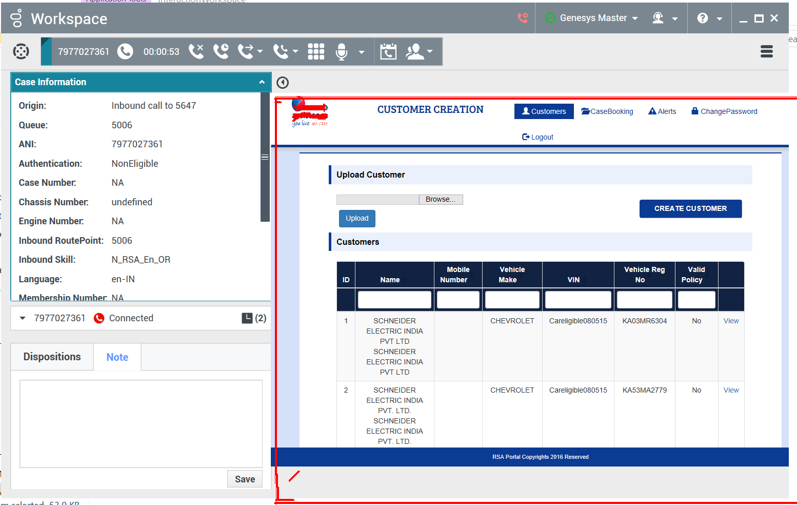The height and width of the screenshot is (505, 797).
Task: Click the Genesys Workspace logo icon
Action: click(16, 18)
